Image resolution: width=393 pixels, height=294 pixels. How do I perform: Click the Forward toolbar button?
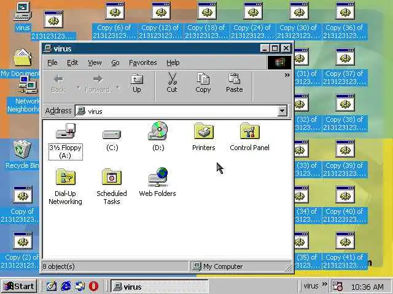click(98, 85)
